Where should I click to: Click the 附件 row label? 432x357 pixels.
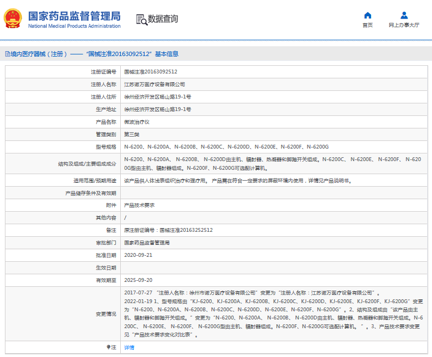[x=111, y=205]
